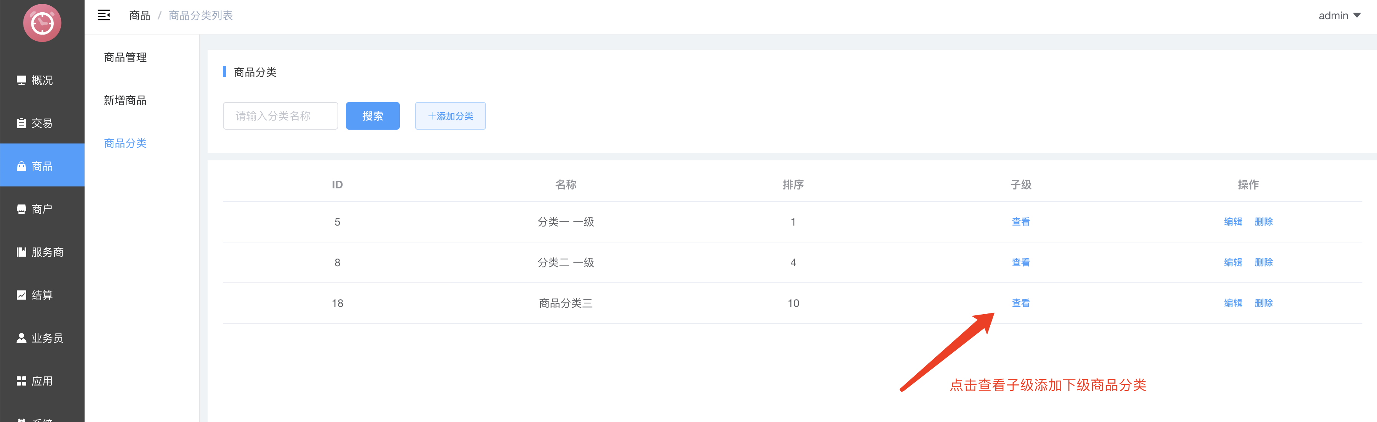1377x422 pixels.
Task: Click the monitor icon beside 概况
Action: [x=22, y=80]
